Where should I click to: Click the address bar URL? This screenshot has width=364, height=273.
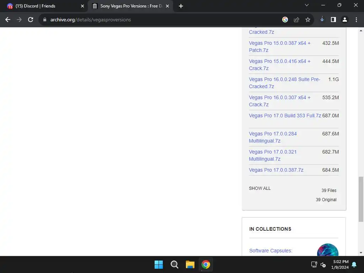[x=91, y=20]
